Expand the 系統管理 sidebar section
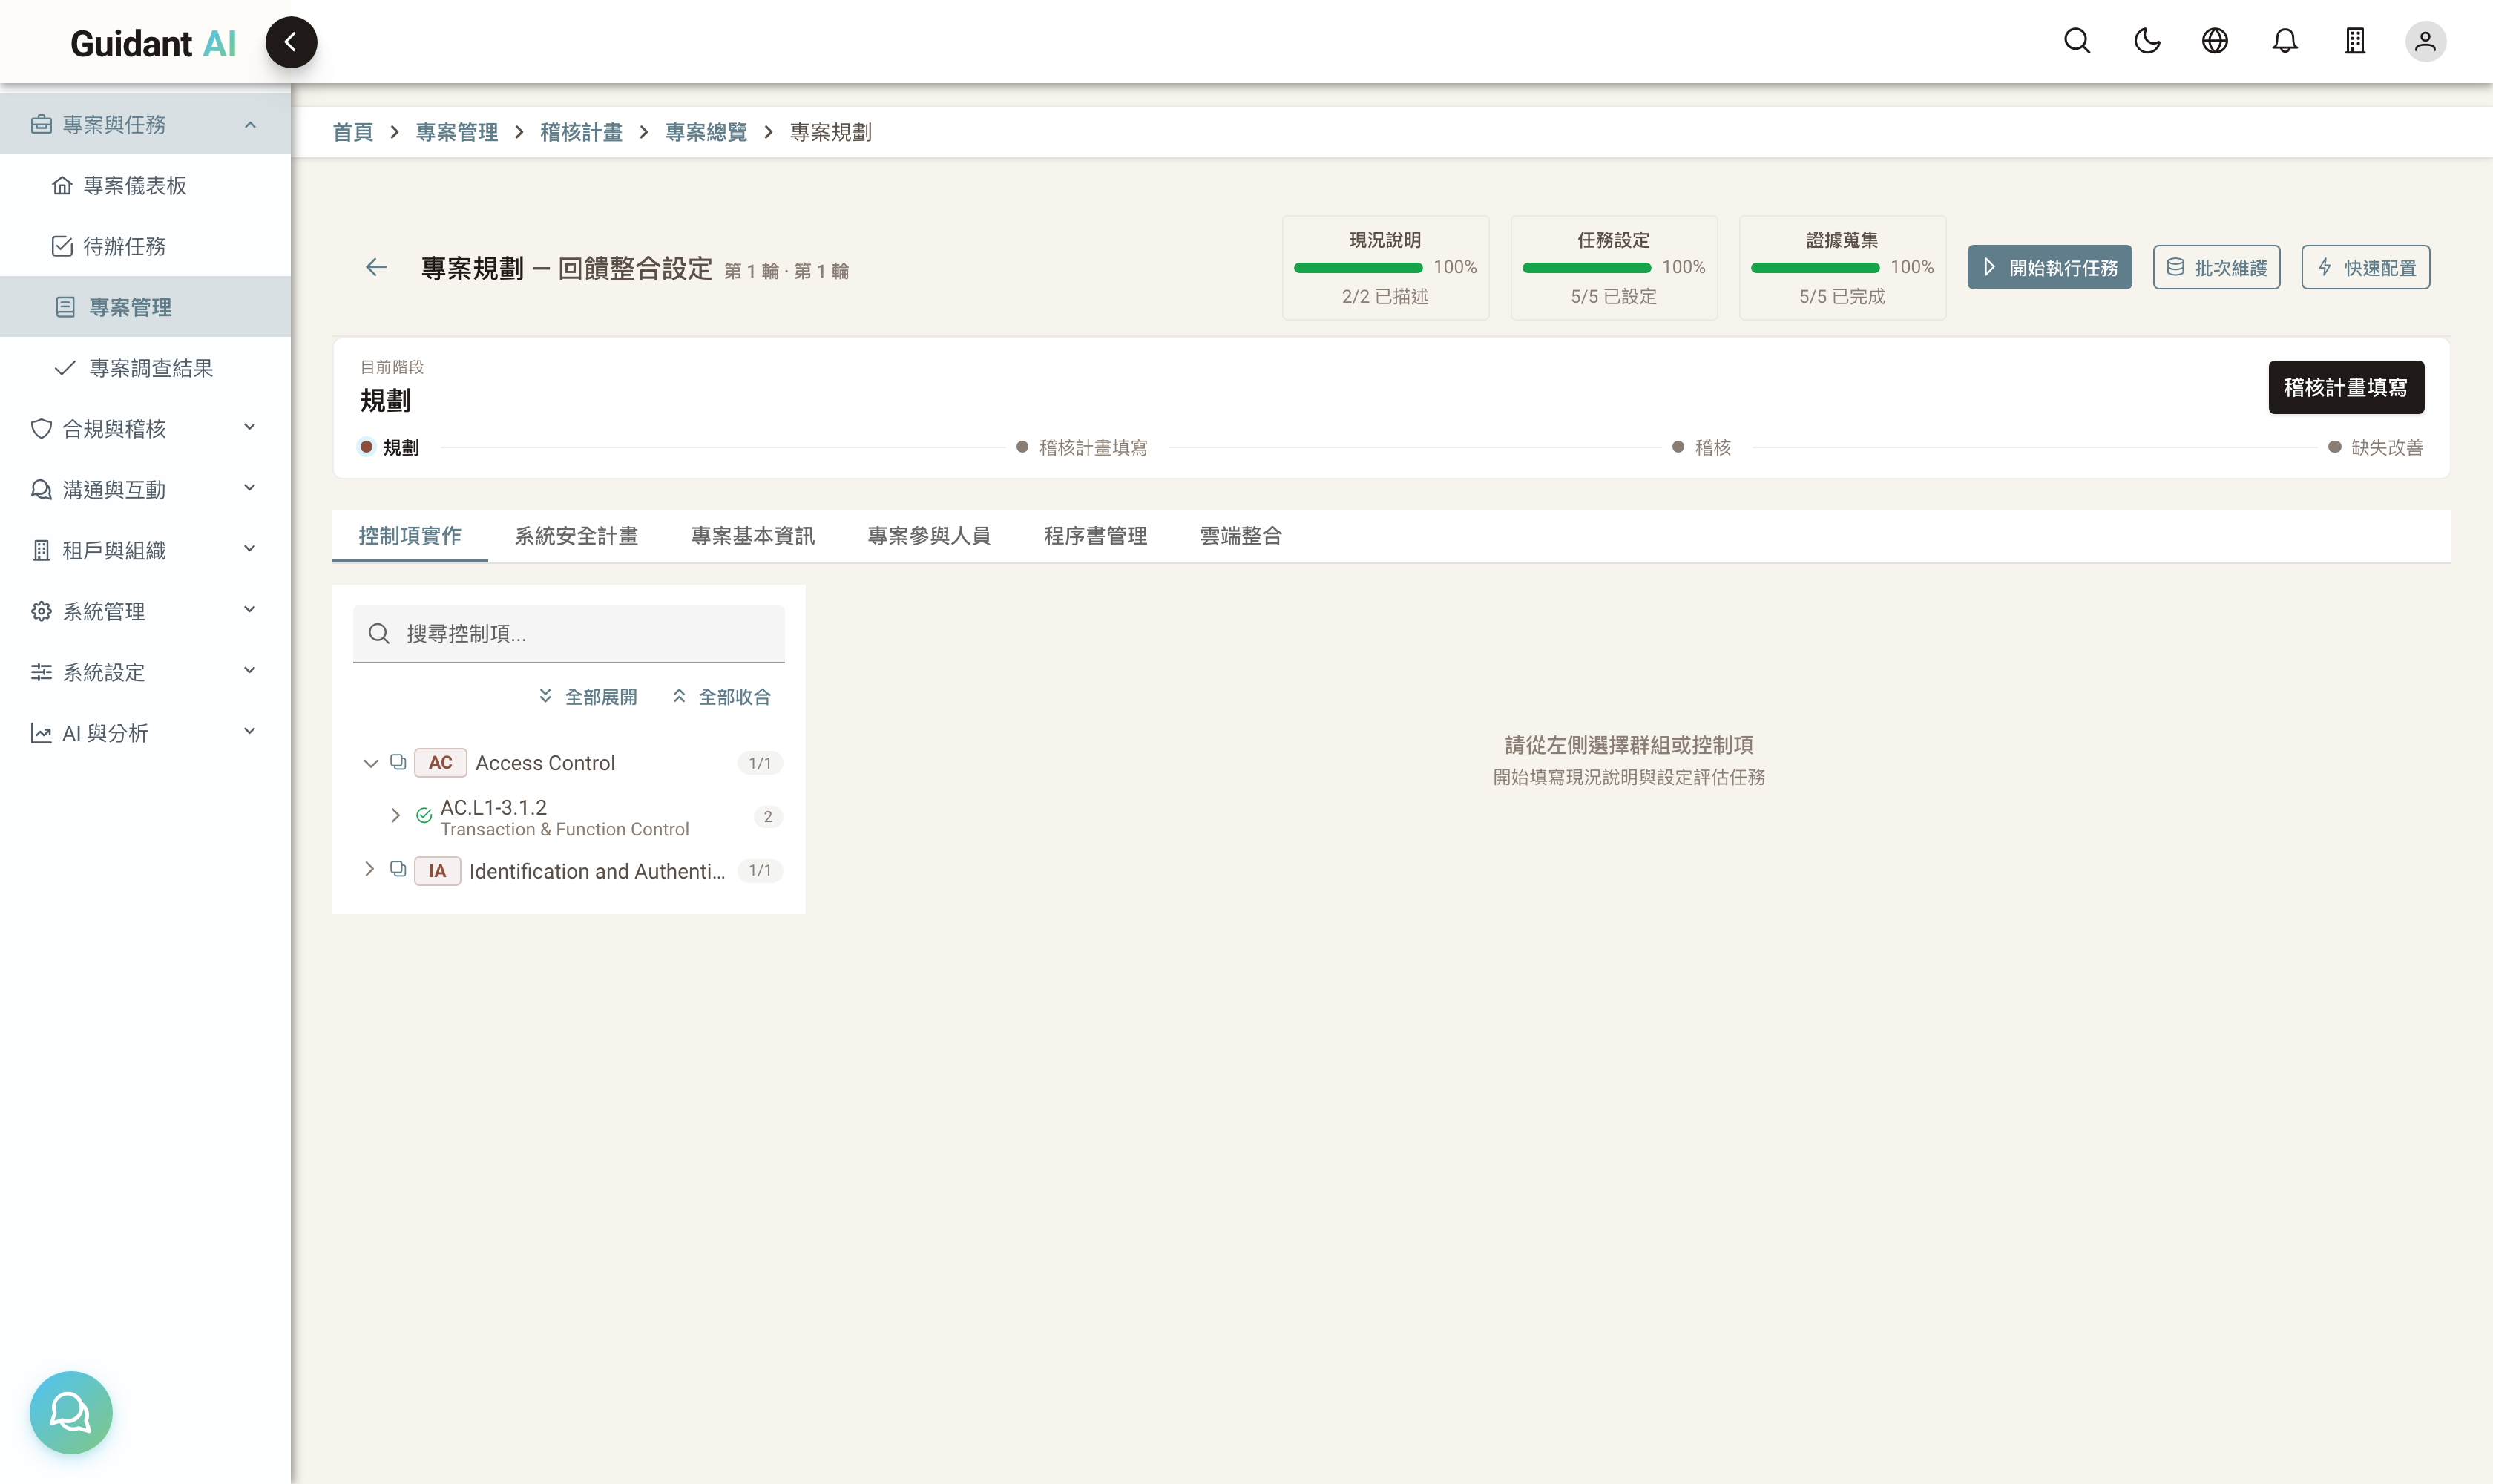This screenshot has width=2493, height=1484. (x=145, y=611)
